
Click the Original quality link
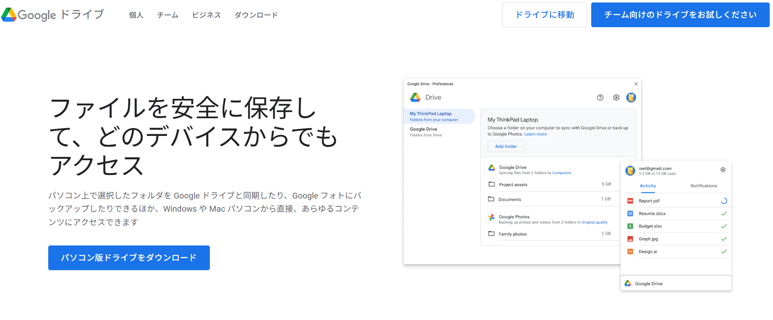[x=594, y=222]
